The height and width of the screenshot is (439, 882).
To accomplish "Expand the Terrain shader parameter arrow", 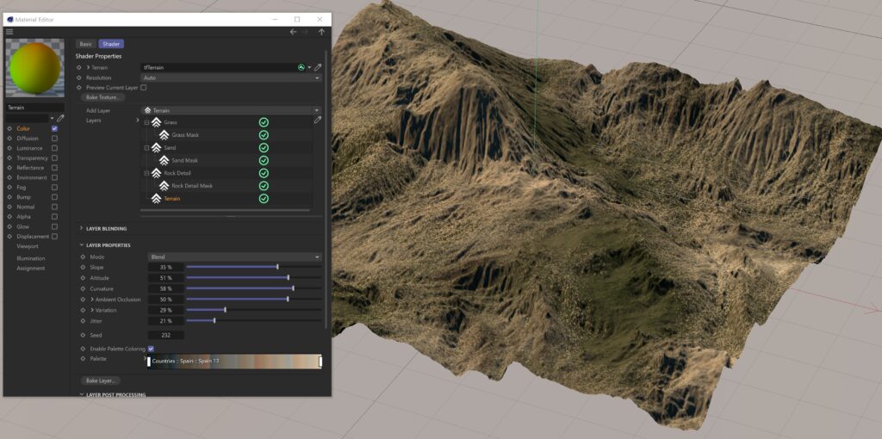I will 89,67.
